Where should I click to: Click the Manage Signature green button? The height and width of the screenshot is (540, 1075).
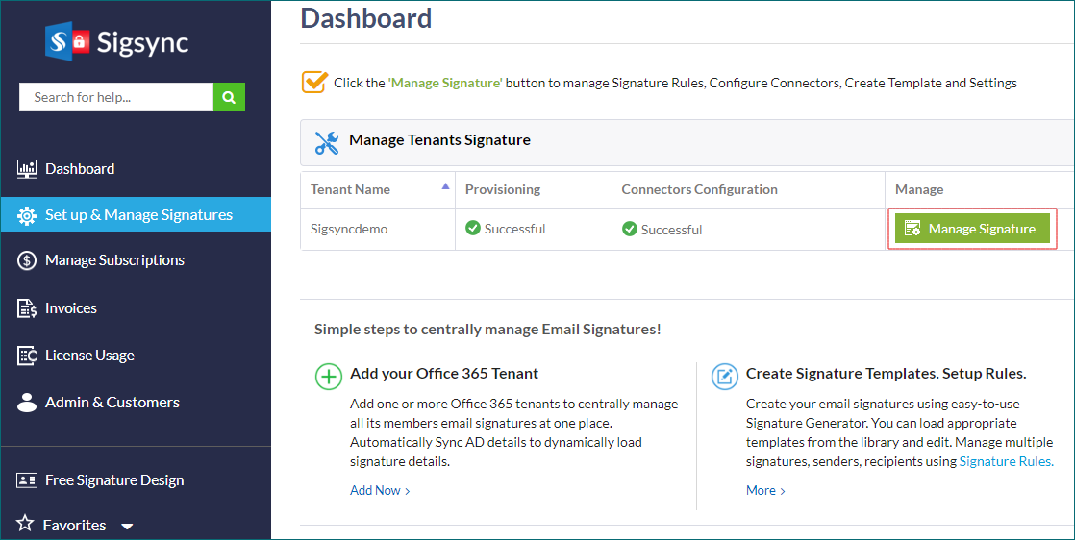(x=972, y=229)
